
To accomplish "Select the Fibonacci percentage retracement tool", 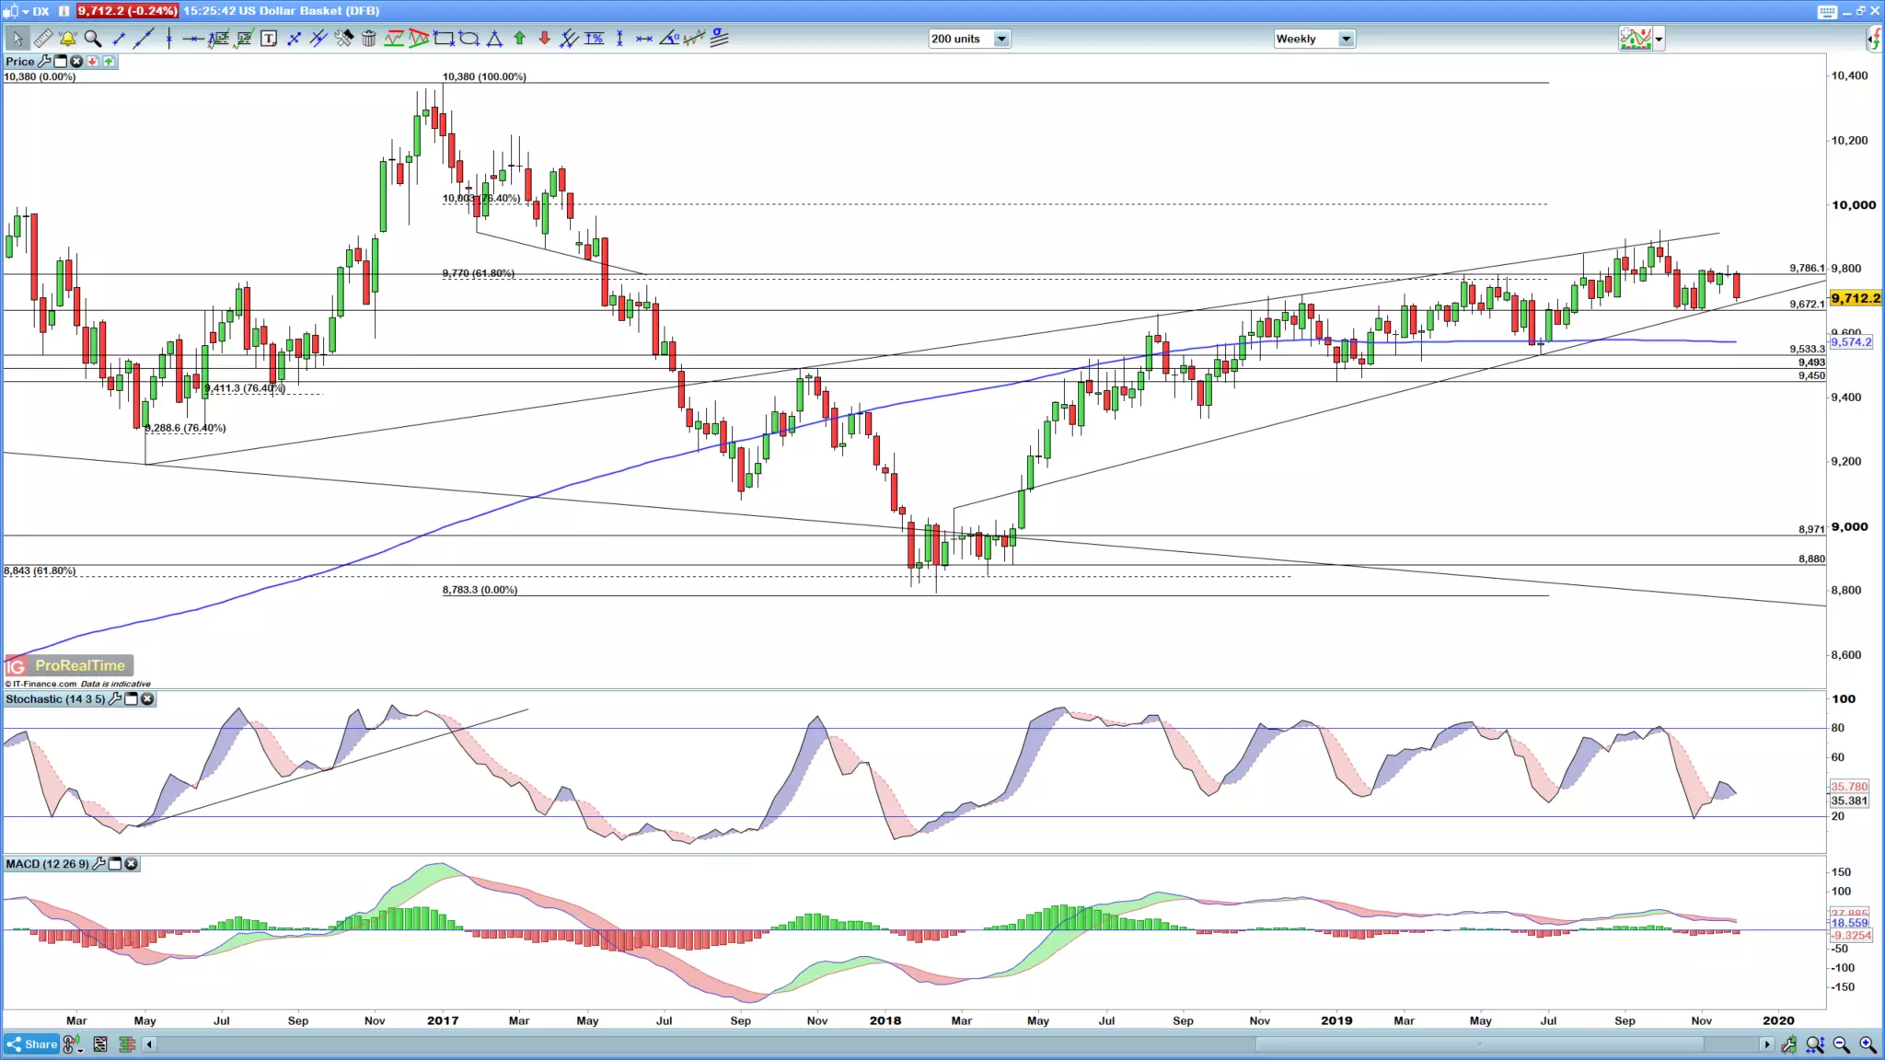I will click(594, 38).
